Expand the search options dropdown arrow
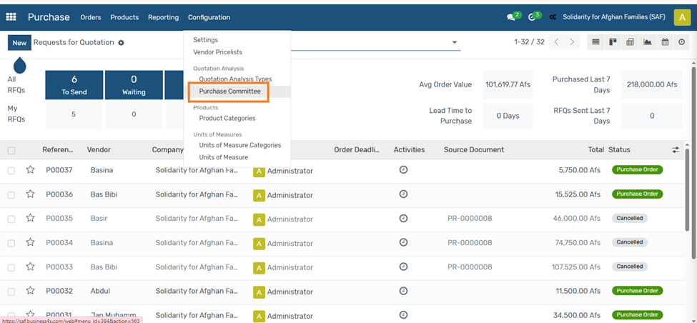This screenshot has height=323, width=697. tap(454, 43)
